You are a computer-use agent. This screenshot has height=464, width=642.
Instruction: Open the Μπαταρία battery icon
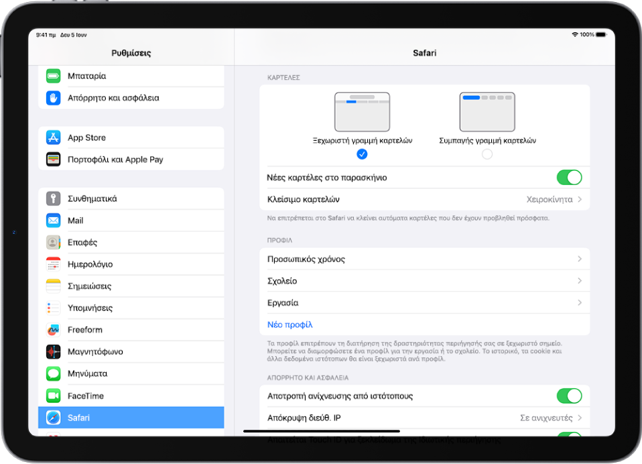coord(53,76)
